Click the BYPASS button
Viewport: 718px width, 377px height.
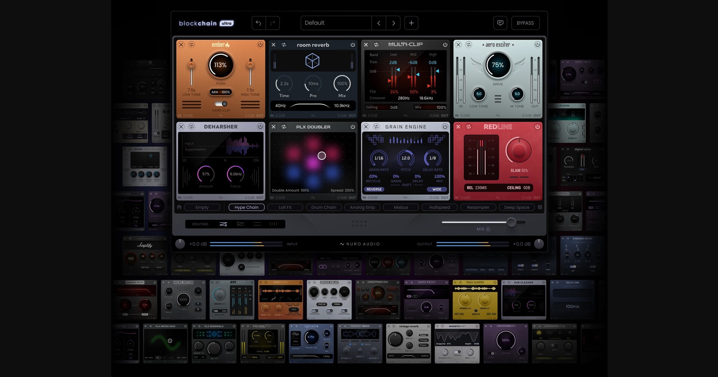point(525,23)
